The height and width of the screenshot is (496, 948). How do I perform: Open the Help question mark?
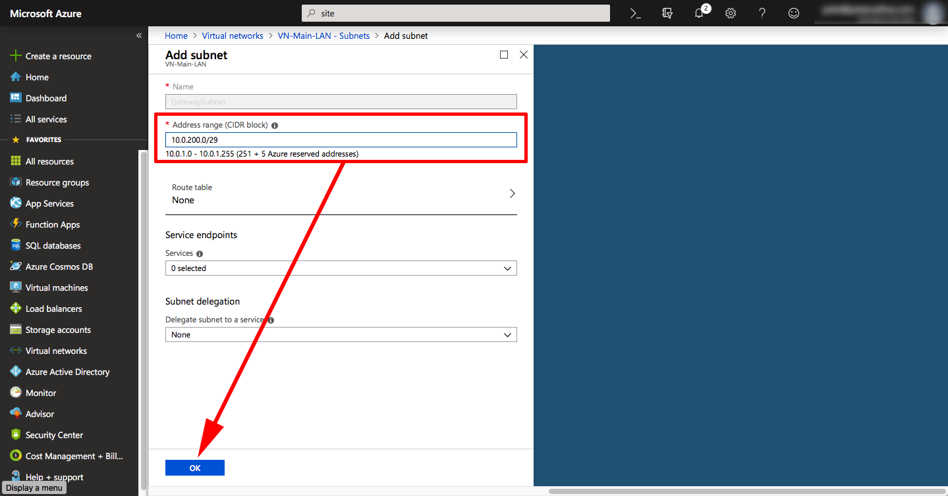pos(762,13)
